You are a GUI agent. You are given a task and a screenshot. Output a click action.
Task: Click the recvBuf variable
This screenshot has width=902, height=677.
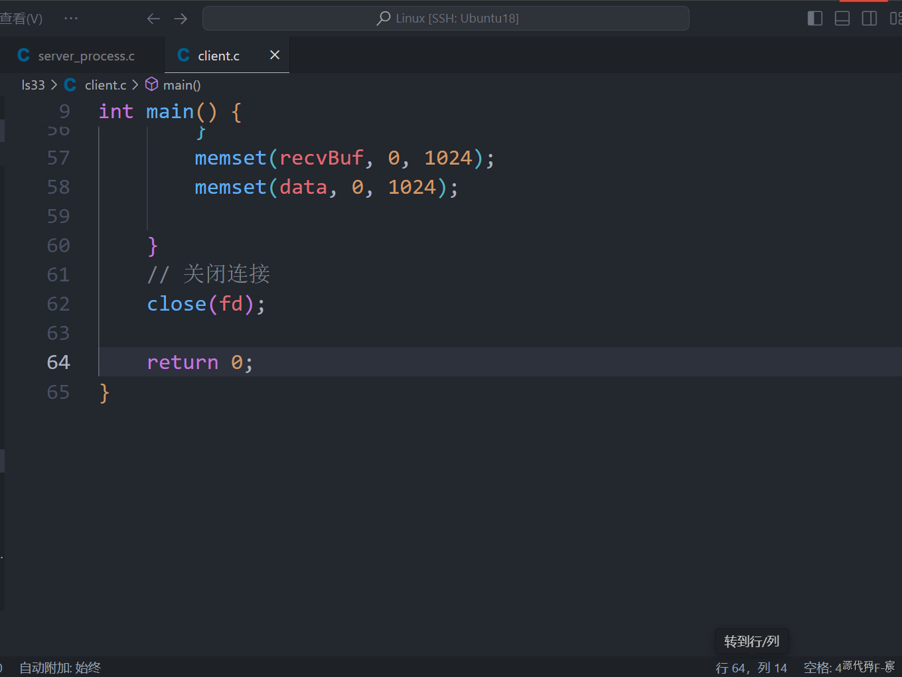[321, 158]
